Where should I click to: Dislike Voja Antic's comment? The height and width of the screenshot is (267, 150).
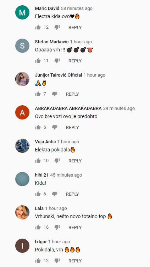(57, 161)
